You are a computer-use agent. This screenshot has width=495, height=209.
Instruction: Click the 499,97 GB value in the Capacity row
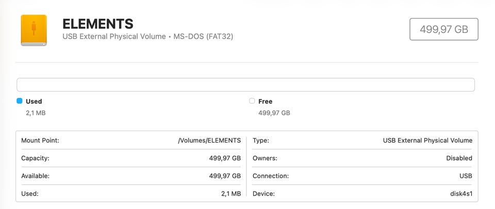tap(225, 158)
